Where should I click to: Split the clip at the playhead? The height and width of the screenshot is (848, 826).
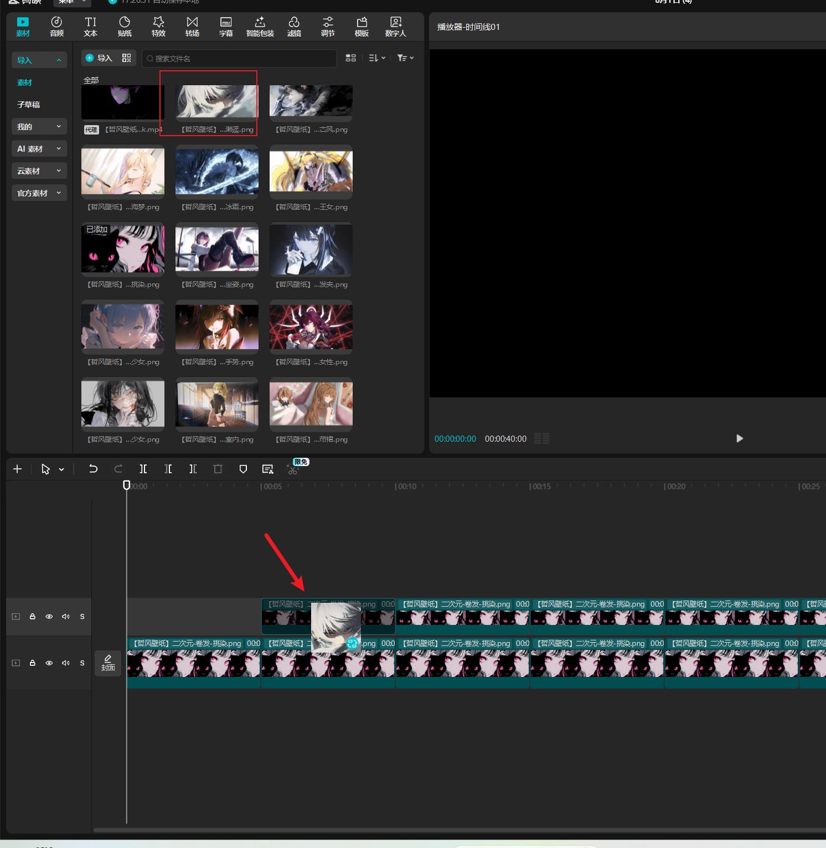(x=143, y=469)
